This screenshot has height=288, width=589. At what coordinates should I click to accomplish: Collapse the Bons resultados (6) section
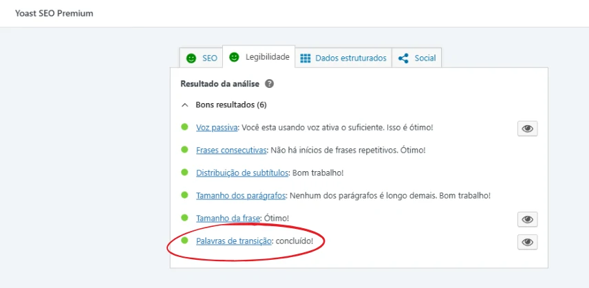click(x=184, y=105)
